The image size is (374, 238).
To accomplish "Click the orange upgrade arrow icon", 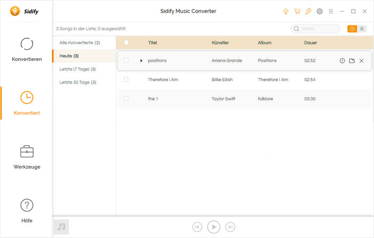I will 286,11.
